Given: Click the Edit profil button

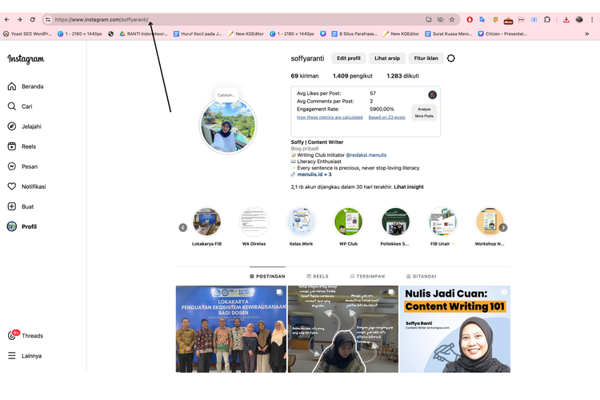Looking at the screenshot, I should (x=349, y=58).
